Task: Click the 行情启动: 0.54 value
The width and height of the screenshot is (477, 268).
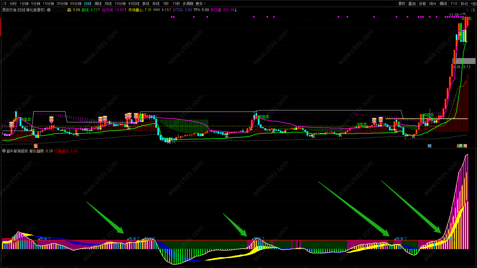Action: tap(66, 151)
